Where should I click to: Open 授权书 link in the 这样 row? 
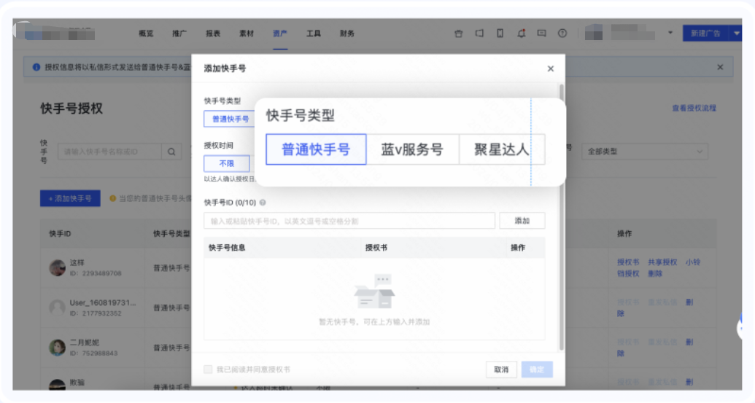[x=628, y=262]
